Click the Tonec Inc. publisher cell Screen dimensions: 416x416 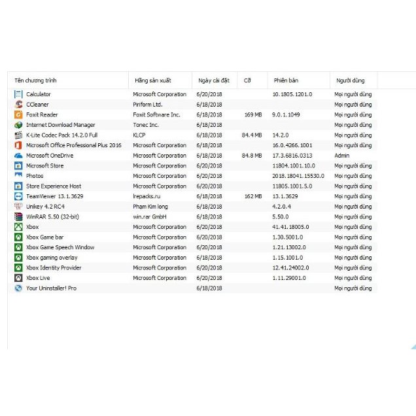pyautogui.click(x=146, y=125)
